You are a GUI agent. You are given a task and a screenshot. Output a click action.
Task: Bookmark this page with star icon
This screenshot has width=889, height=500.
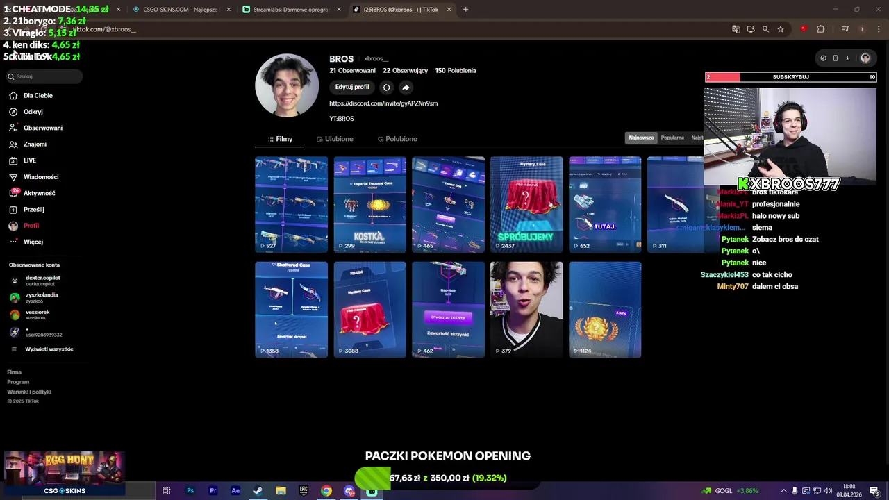(x=781, y=29)
